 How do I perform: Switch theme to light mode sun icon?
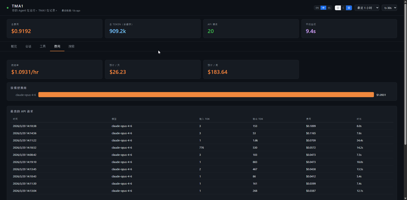point(338,8)
